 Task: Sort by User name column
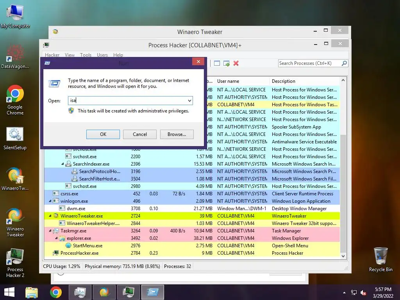(241, 81)
